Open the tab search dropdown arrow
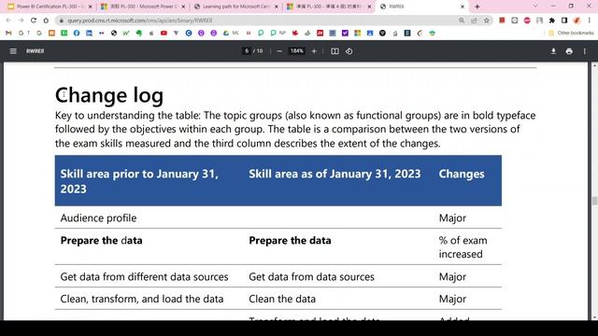Image resolution: width=598 pixels, height=336 pixels. coord(535,7)
